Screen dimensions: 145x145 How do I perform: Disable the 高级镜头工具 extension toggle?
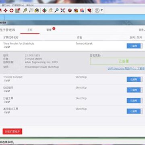click(x=135, y=111)
